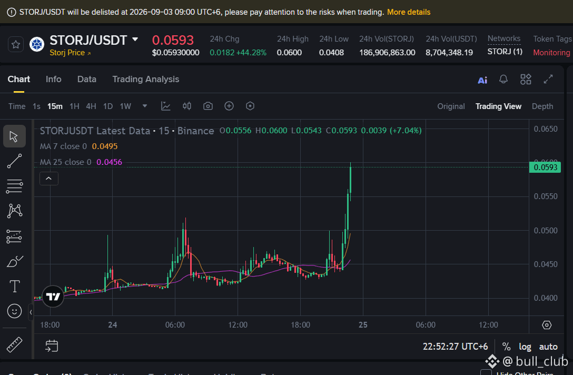Change candlestick chart style icon
Screen dimensions: 573x375
[187, 106]
